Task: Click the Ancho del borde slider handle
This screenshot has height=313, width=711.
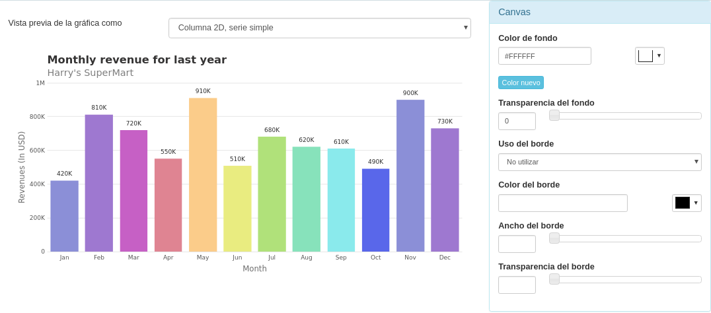Action: [554, 238]
